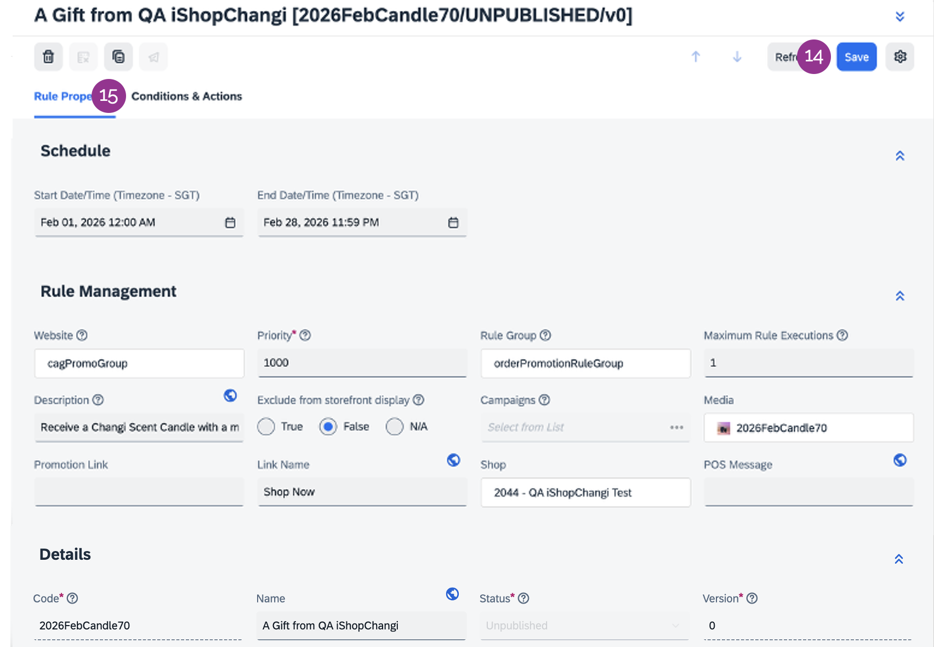Image resolution: width=934 pixels, height=647 pixels.
Task: Collapse the Rule Management section
Action: pyautogui.click(x=899, y=296)
